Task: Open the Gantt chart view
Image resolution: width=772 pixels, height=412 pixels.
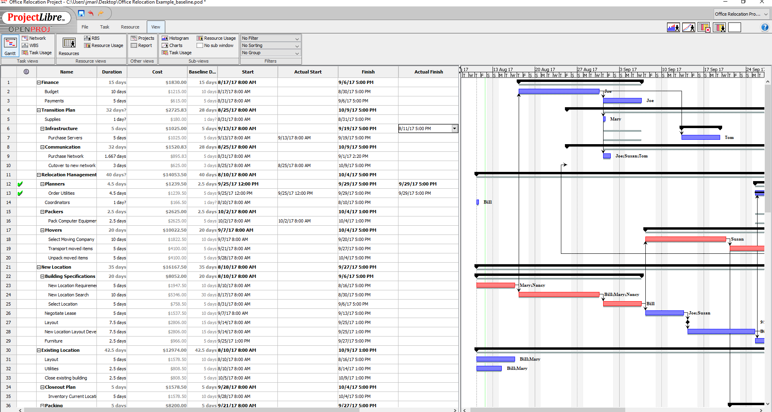Action: click(10, 45)
